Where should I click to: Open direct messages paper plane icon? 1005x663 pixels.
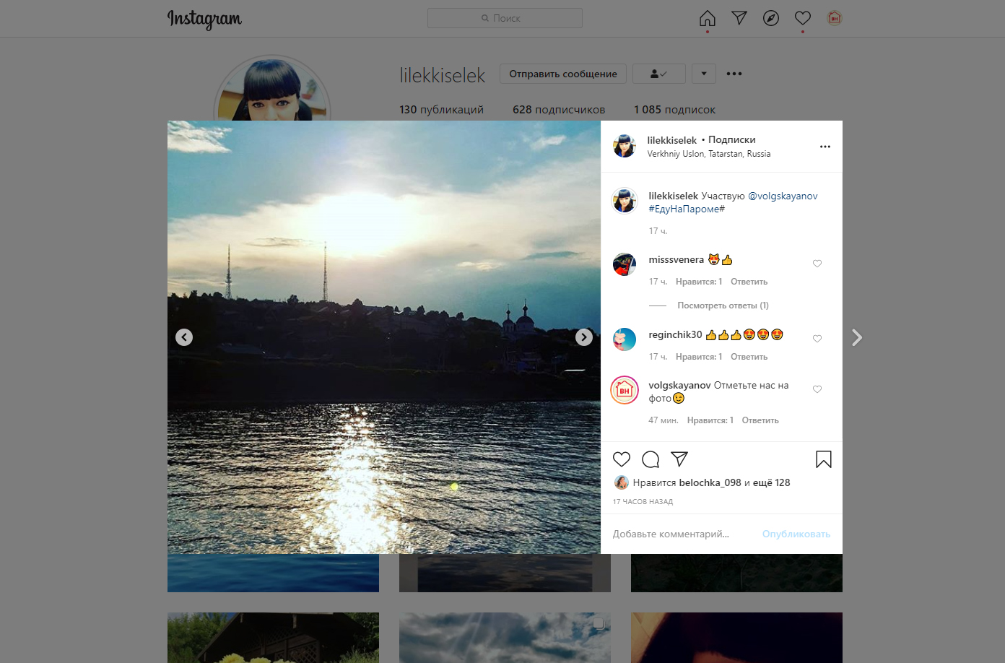click(739, 18)
